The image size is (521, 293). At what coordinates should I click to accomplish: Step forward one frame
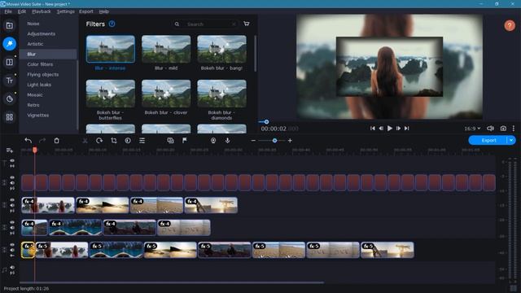point(398,129)
